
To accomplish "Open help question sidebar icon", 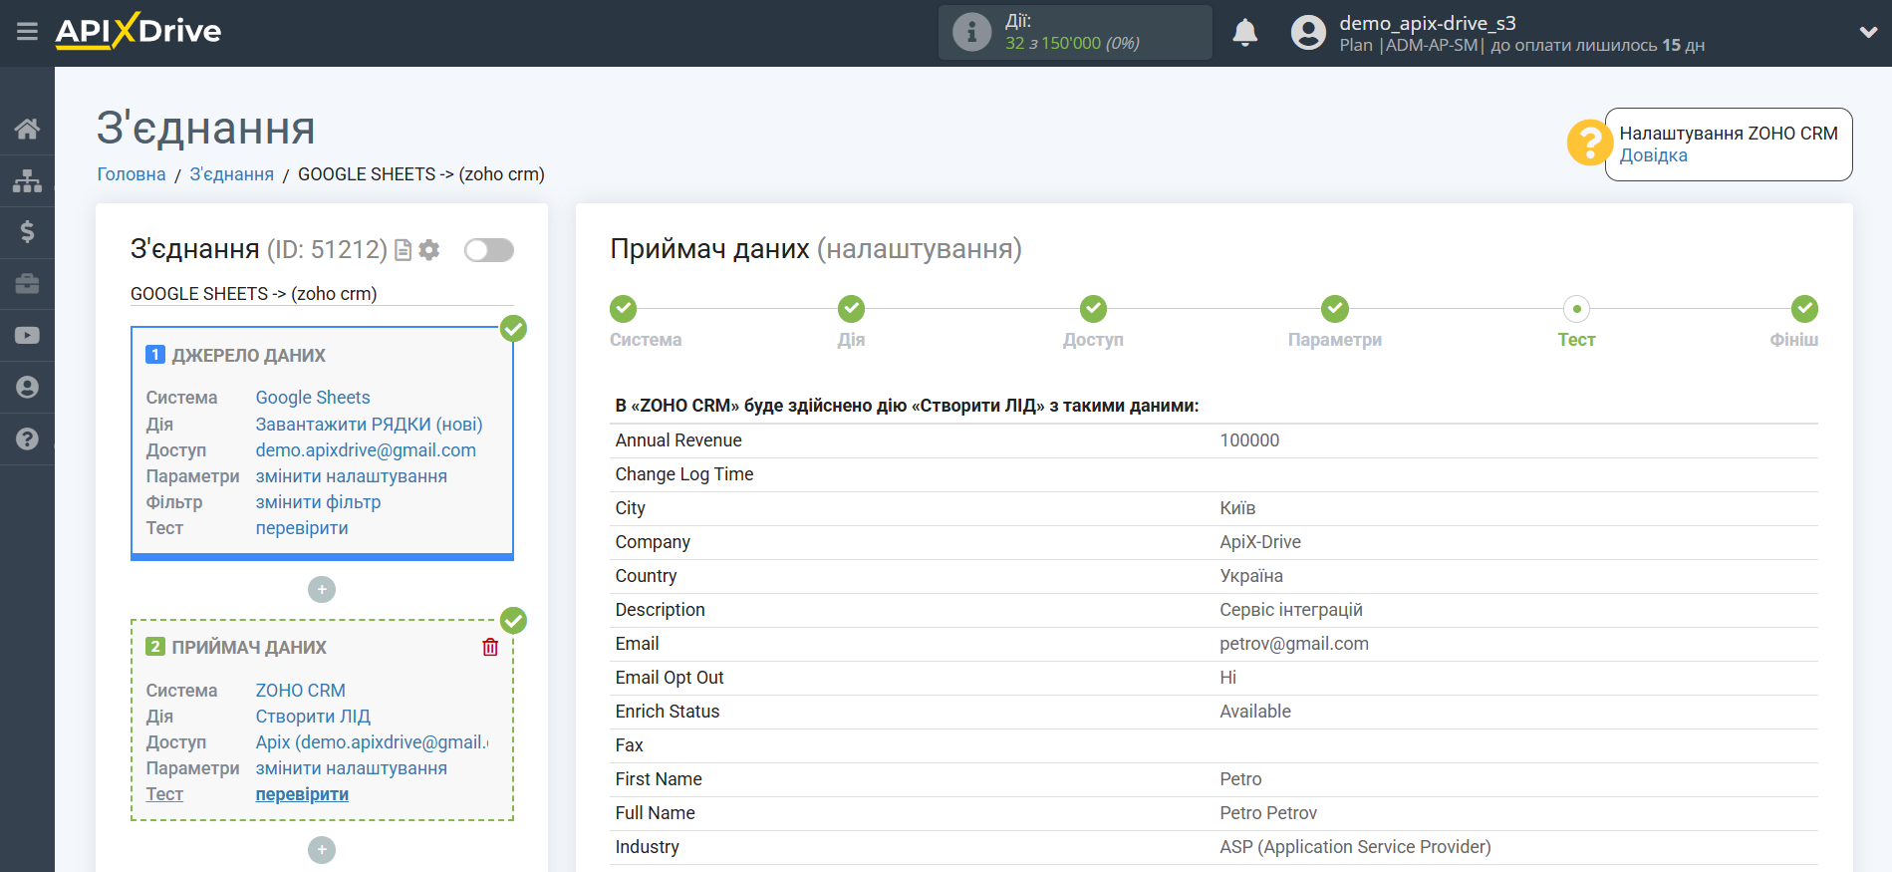I will (27, 439).
